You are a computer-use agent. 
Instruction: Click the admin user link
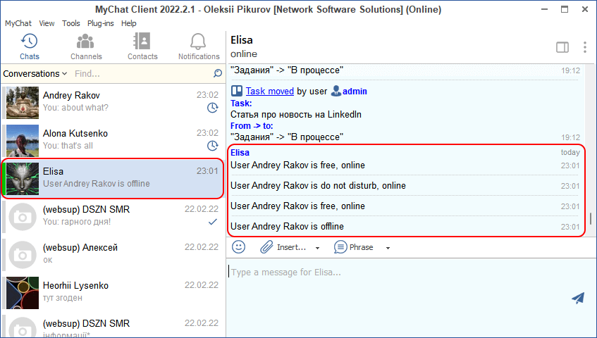click(x=355, y=91)
